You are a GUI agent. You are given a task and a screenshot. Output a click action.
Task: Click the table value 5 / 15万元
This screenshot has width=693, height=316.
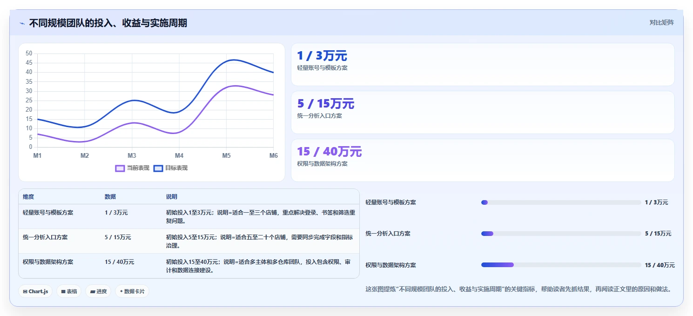click(118, 237)
